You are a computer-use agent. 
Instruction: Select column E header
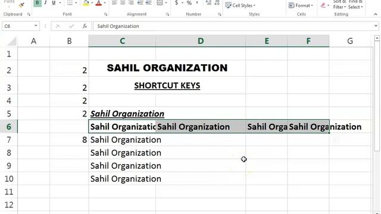coord(267,41)
